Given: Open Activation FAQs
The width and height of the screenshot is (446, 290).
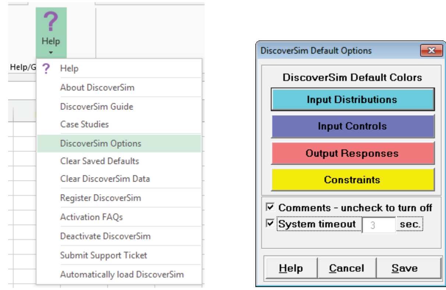Looking at the screenshot, I should click(91, 217).
